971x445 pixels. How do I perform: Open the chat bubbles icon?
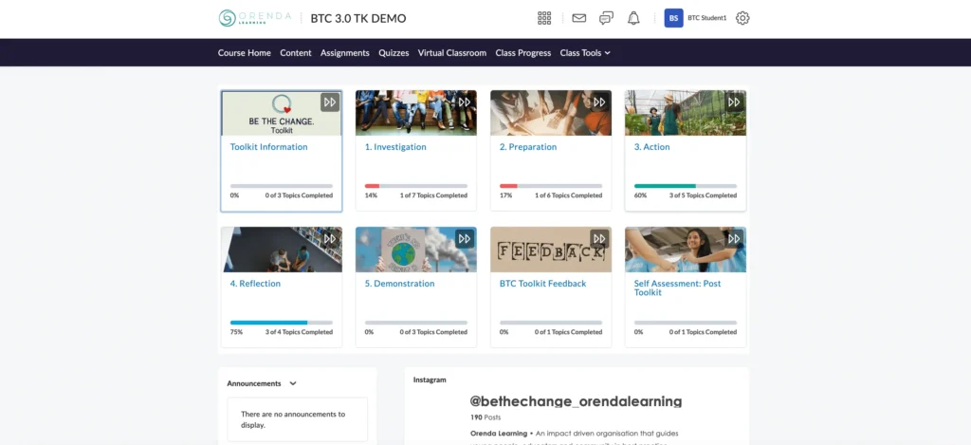[607, 18]
